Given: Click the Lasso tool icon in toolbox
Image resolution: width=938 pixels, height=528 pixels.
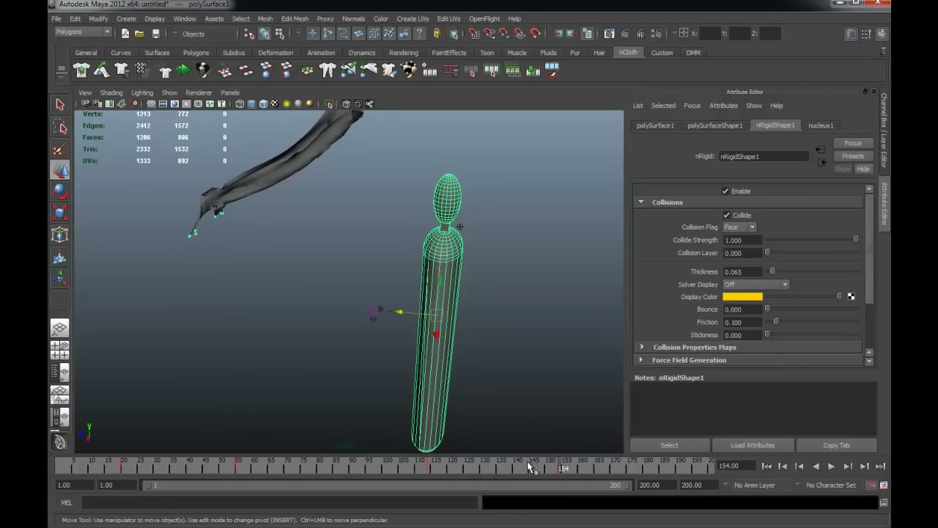Looking at the screenshot, I should click(60, 128).
